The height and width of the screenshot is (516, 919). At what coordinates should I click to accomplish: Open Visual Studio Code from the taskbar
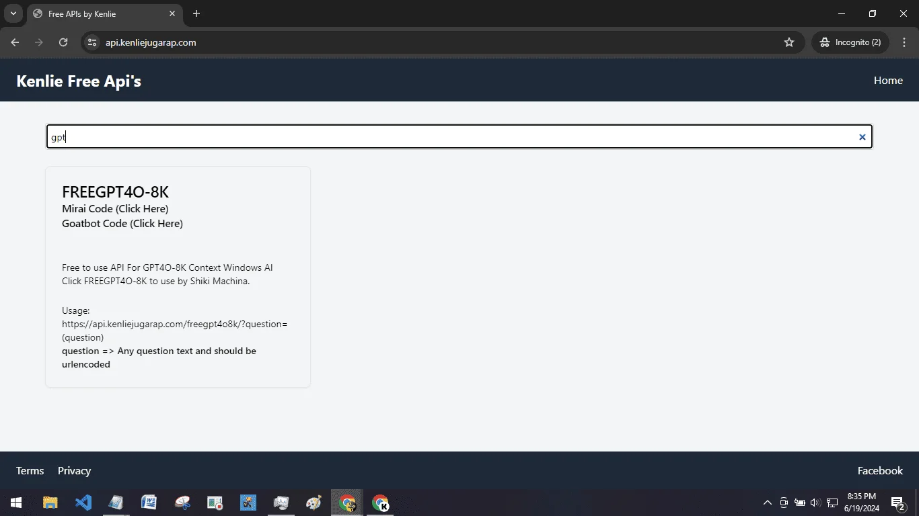pos(83,503)
